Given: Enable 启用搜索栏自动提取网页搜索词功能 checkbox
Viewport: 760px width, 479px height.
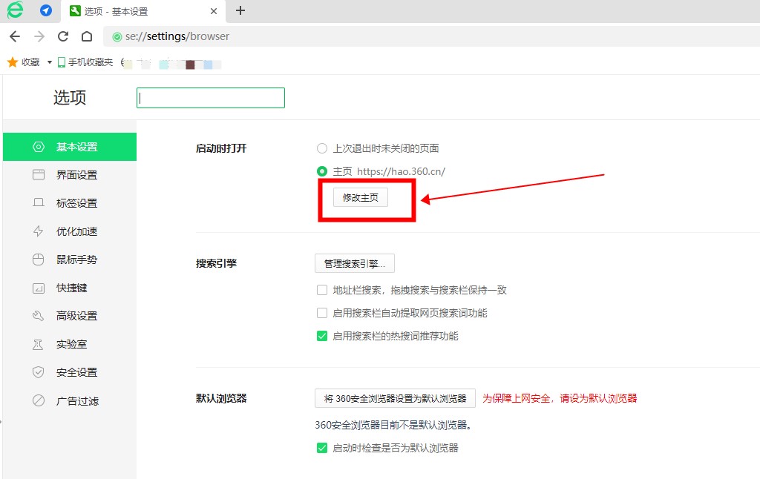Looking at the screenshot, I should pos(322,313).
